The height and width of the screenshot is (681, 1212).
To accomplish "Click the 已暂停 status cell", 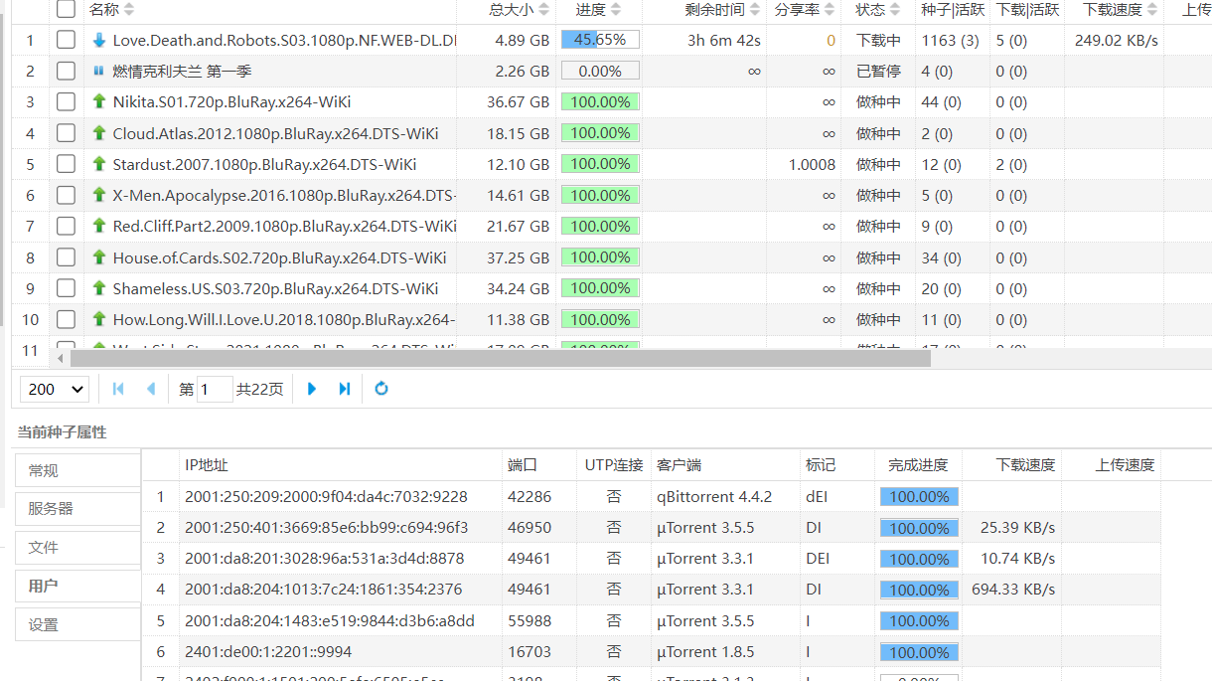I will click(878, 72).
